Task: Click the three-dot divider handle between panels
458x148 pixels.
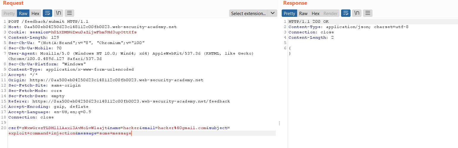Action: click(x=279, y=123)
